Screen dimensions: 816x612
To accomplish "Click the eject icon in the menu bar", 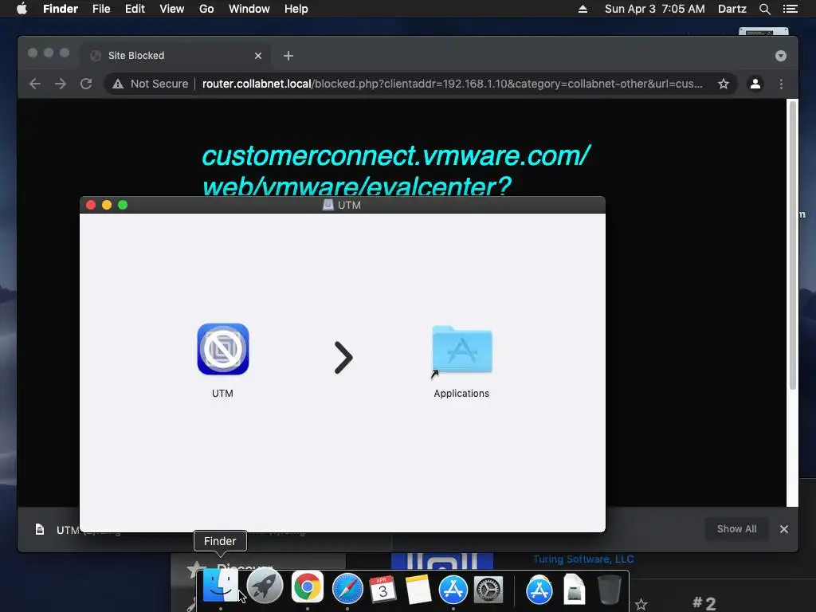I will point(583,9).
